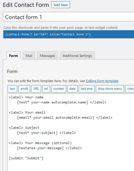This screenshot has width=134, height=171.
Task: Insert a drop-down menu tag
Action: [110, 89]
